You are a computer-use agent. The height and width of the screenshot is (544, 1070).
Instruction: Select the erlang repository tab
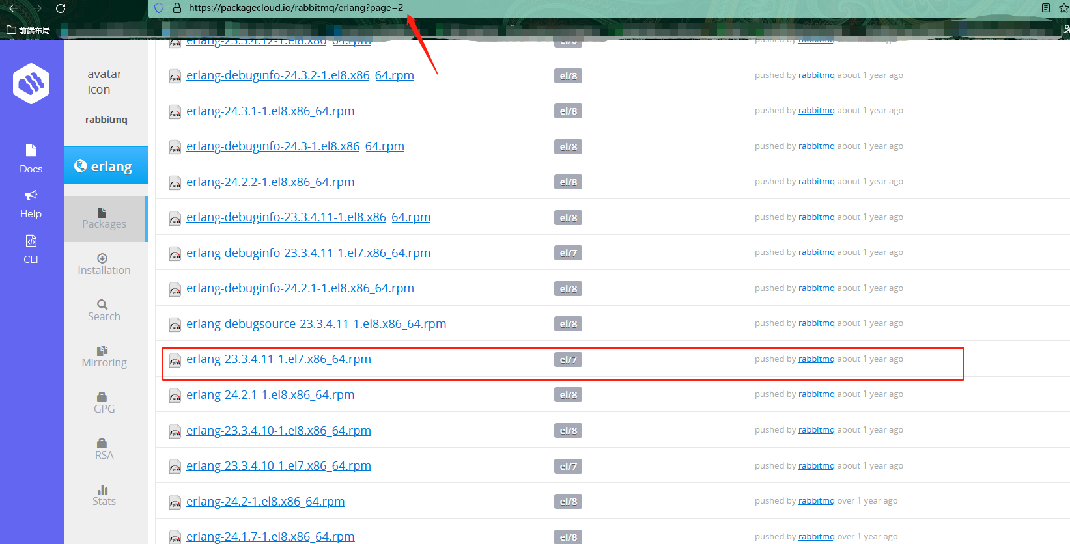(106, 166)
